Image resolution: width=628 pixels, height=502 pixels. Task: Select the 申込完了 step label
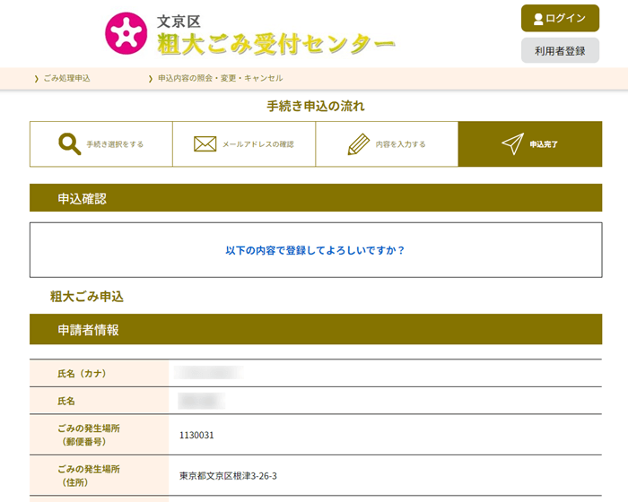click(x=544, y=144)
